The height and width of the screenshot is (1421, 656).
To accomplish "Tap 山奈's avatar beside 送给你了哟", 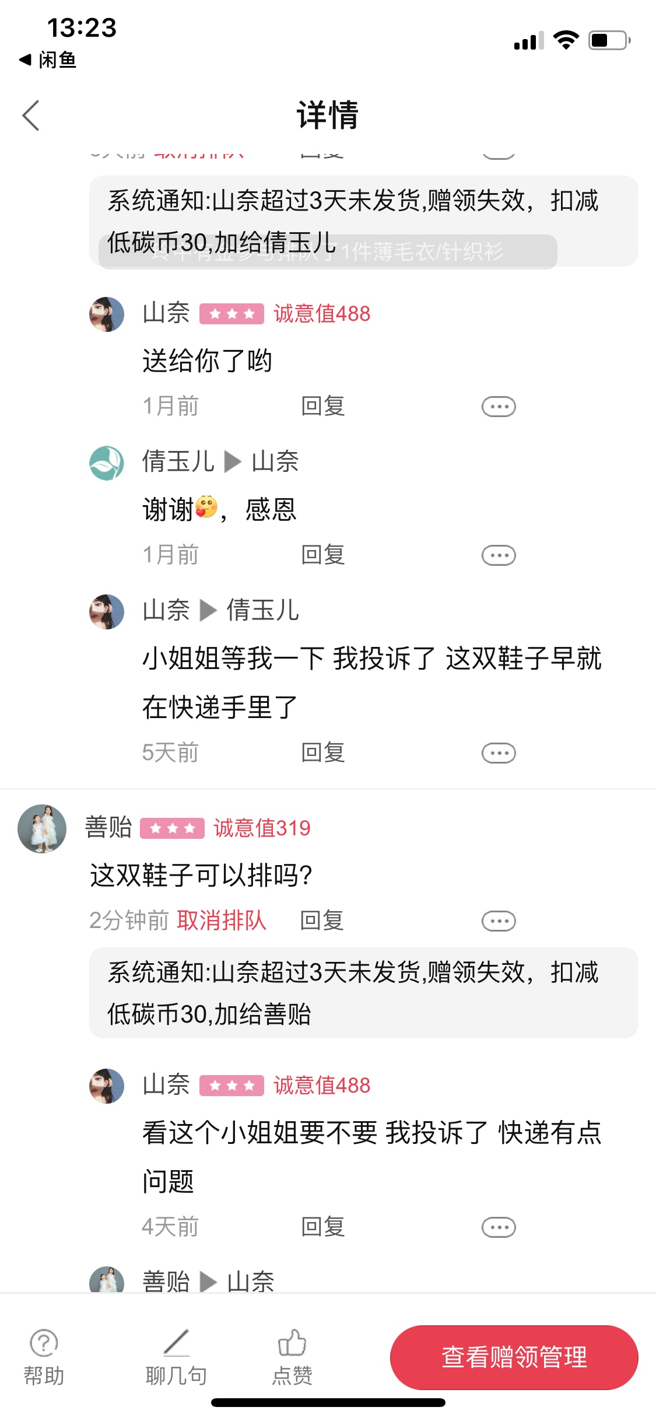I will pos(107,314).
